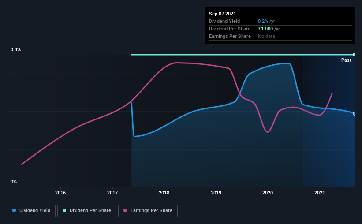Click the Sep 07 2021 tooltip date
The height and width of the screenshot is (224, 362).
point(222,14)
